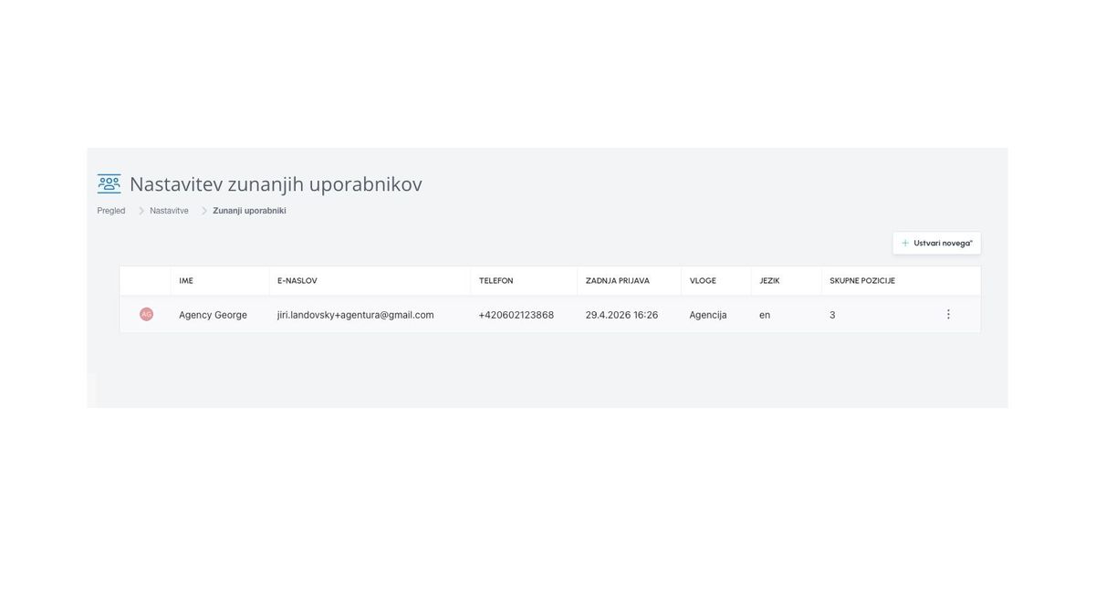Viewport: 1095px width, 616px height.
Task: Select the Agency George name cell
Action: click(213, 315)
